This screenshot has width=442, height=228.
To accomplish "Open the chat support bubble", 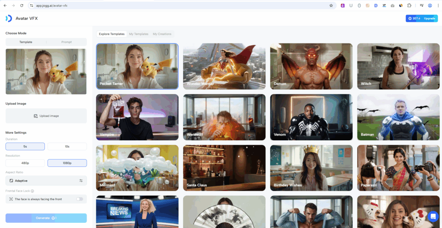I will (x=433, y=216).
